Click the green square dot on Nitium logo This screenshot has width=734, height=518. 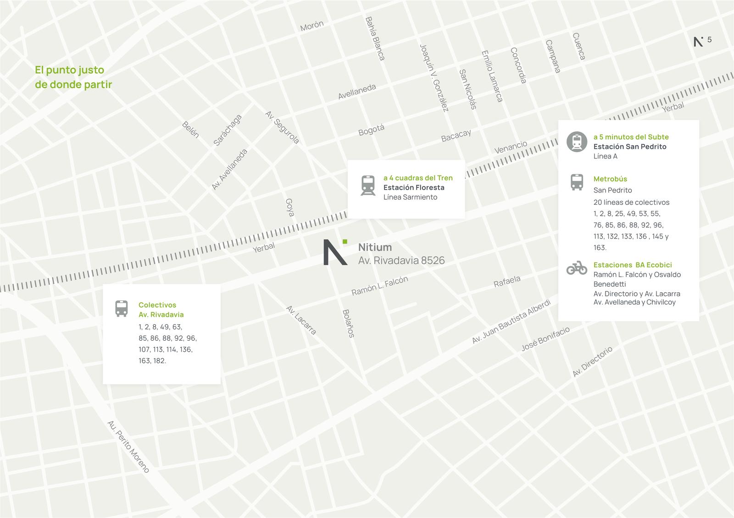(x=345, y=241)
